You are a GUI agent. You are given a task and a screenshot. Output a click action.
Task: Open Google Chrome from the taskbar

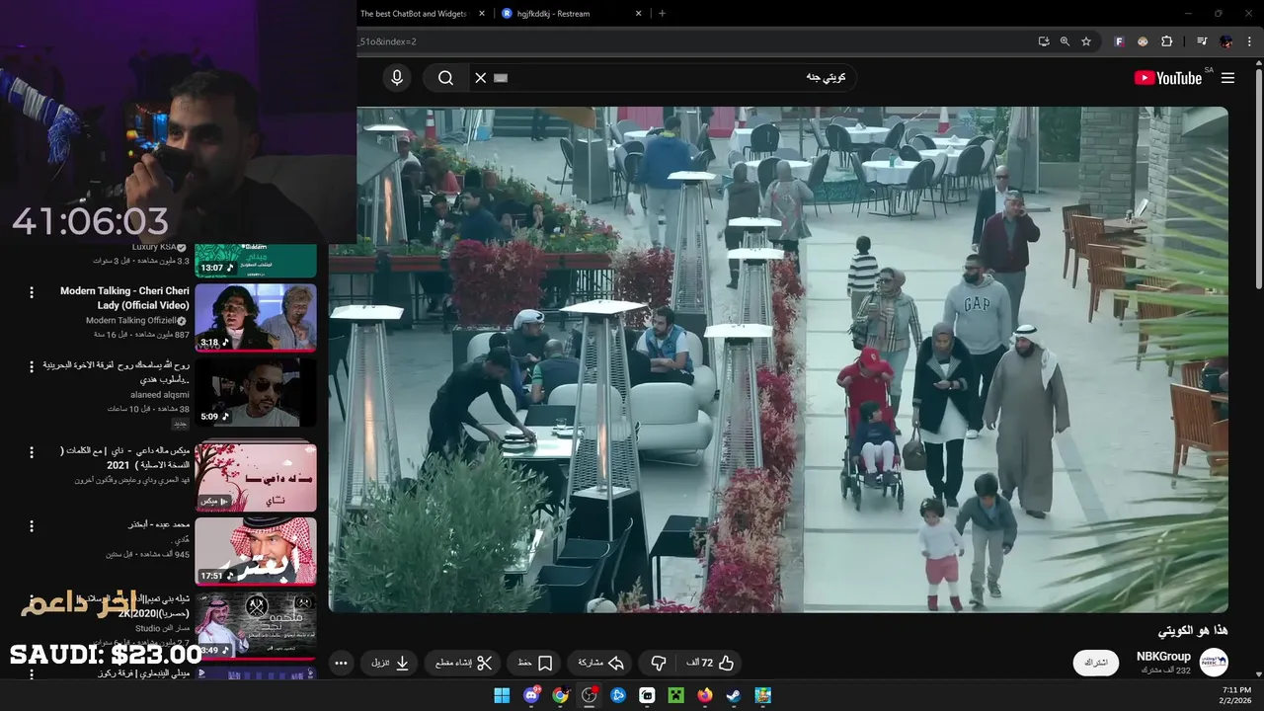(x=560, y=695)
